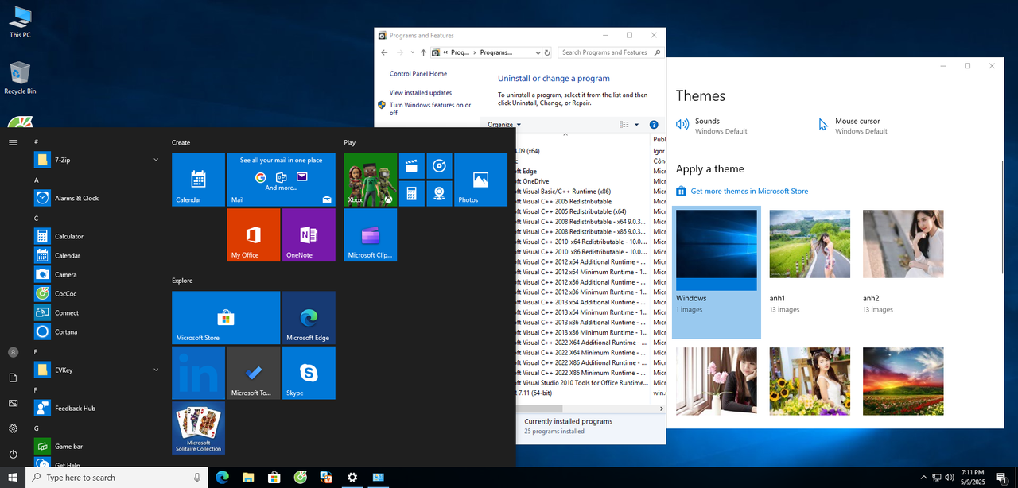Open Documents icon in Start sidebar
1018x488 pixels.
pyautogui.click(x=13, y=378)
